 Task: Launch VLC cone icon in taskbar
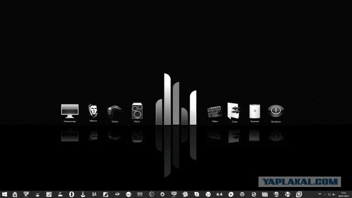(83, 194)
